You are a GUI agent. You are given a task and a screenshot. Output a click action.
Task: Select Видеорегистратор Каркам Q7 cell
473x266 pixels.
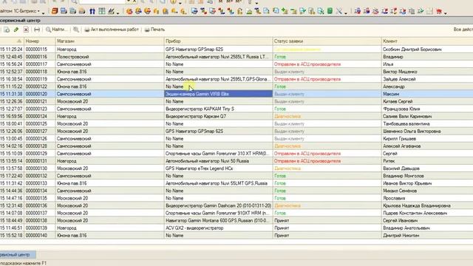pos(219,116)
